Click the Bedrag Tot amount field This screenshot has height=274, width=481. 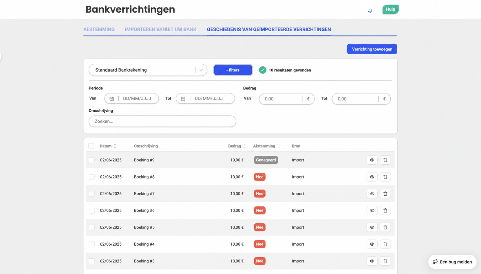361,99
